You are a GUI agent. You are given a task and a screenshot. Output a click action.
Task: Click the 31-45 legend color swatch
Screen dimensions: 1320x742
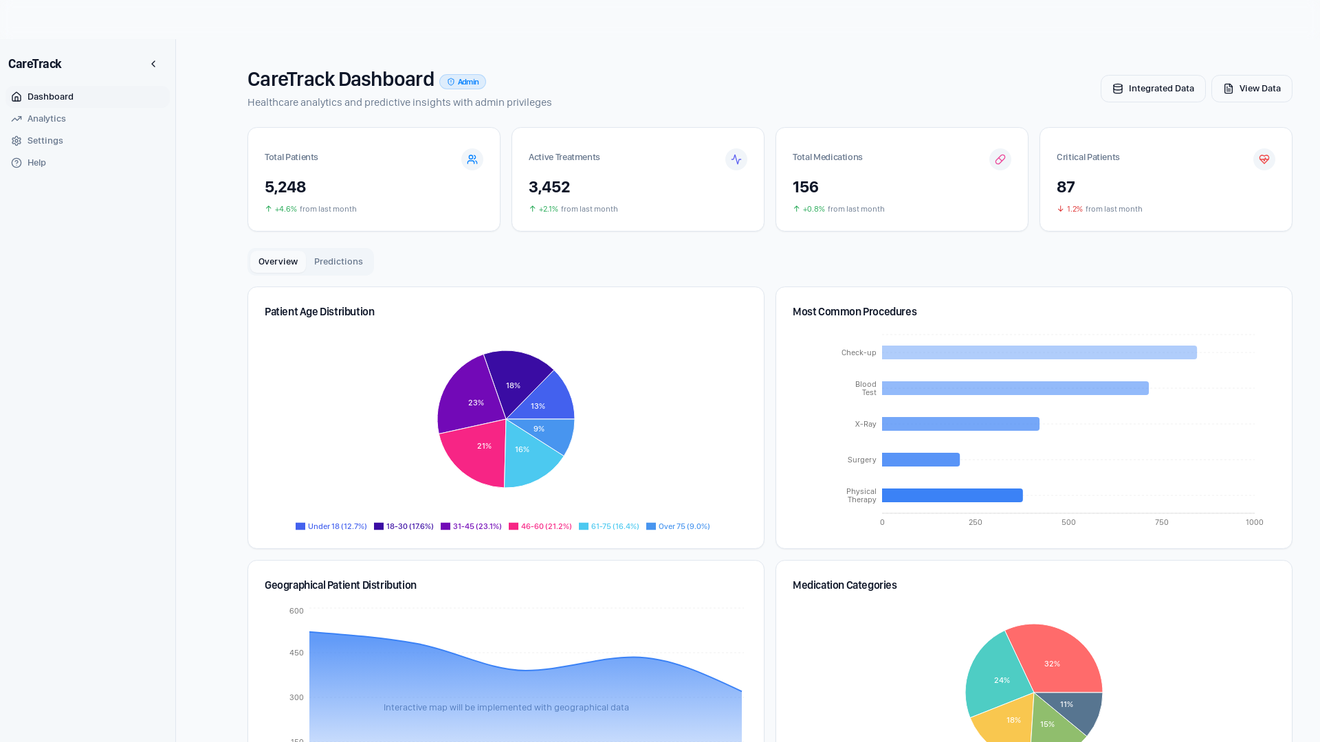point(445,526)
